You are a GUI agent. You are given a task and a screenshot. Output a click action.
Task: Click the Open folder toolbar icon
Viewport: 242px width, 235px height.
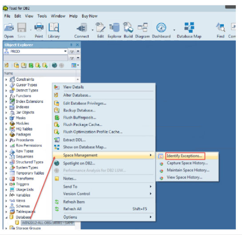(9, 30)
